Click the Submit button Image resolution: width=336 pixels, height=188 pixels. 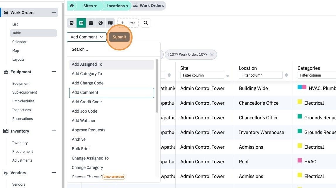pyautogui.click(x=119, y=37)
